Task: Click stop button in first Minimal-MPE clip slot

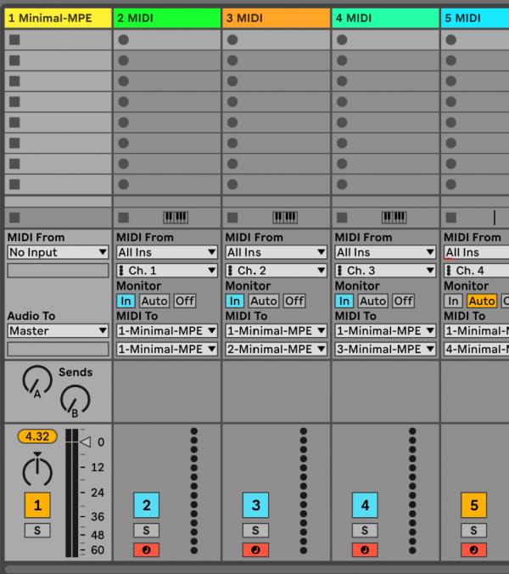Action: coord(14,40)
